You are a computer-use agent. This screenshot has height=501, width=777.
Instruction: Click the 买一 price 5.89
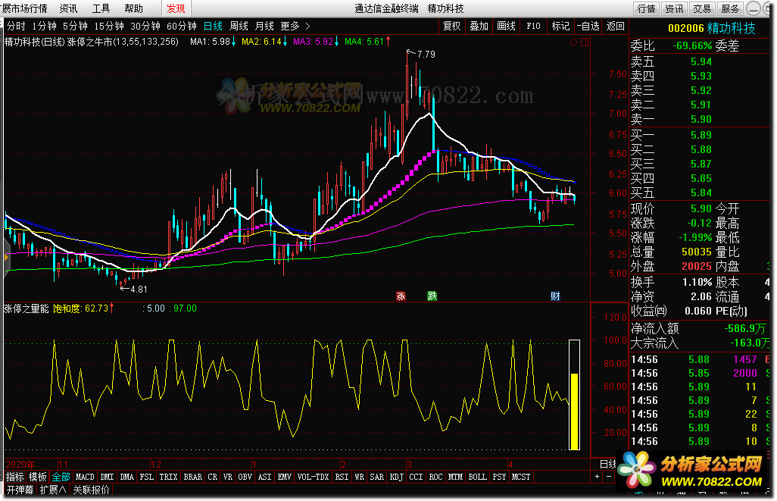701,136
